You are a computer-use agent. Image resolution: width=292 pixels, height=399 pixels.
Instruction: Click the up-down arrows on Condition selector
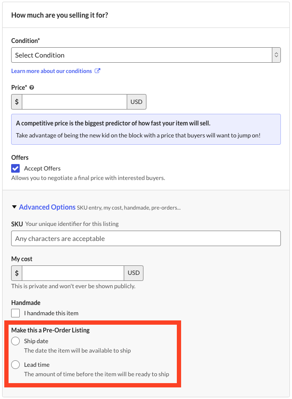(276, 55)
